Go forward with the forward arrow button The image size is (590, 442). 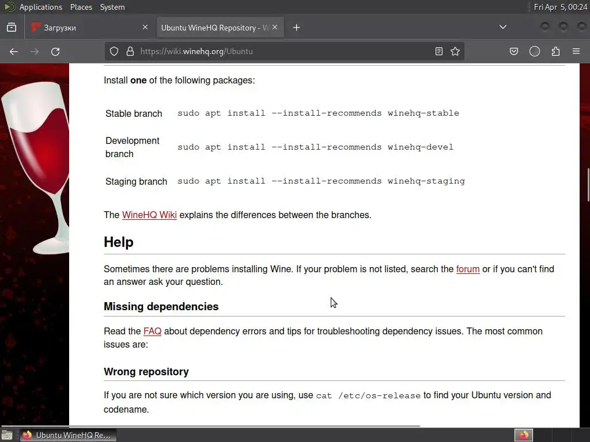35,51
